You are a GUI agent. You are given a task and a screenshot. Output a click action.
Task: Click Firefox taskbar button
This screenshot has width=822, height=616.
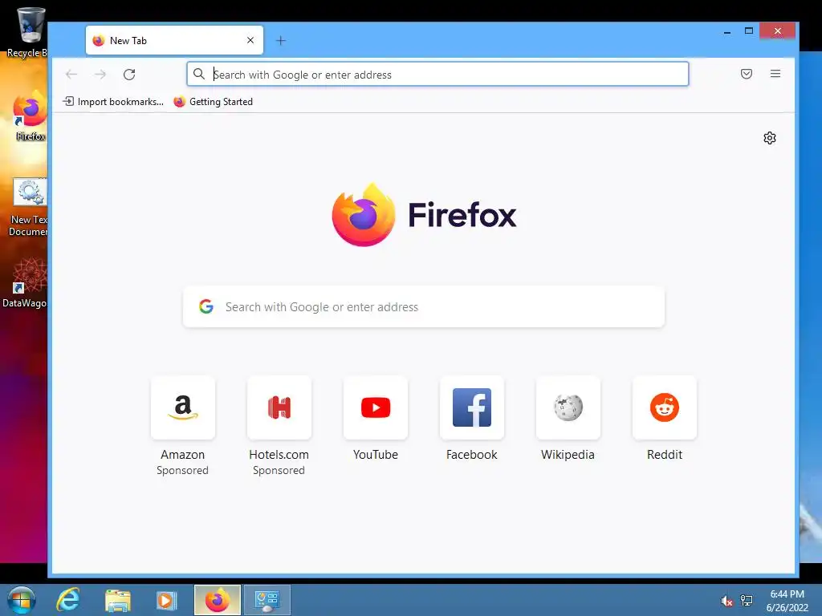(218, 600)
